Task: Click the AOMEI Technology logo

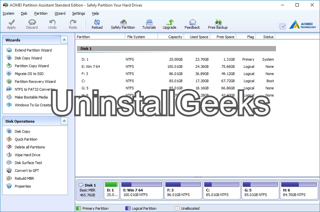Action: (303, 25)
